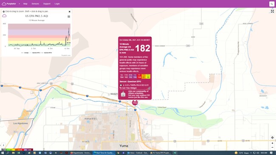Click the Login link

pyautogui.click(x=57, y=4)
